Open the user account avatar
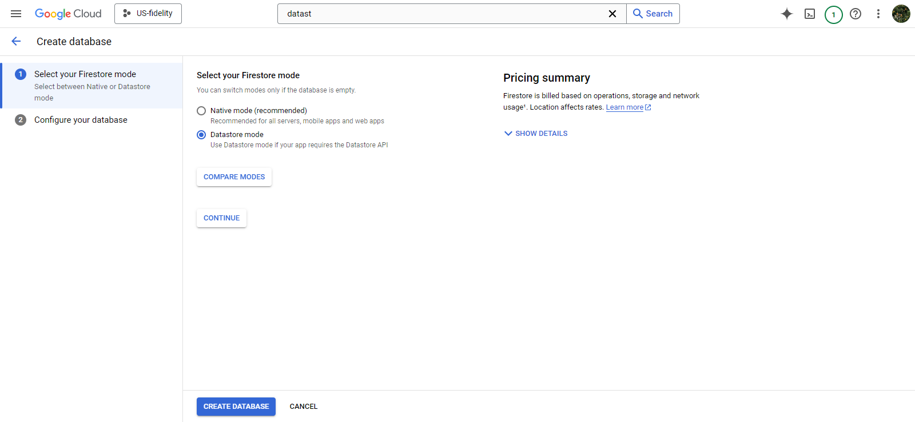This screenshot has width=915, height=422. [x=901, y=14]
